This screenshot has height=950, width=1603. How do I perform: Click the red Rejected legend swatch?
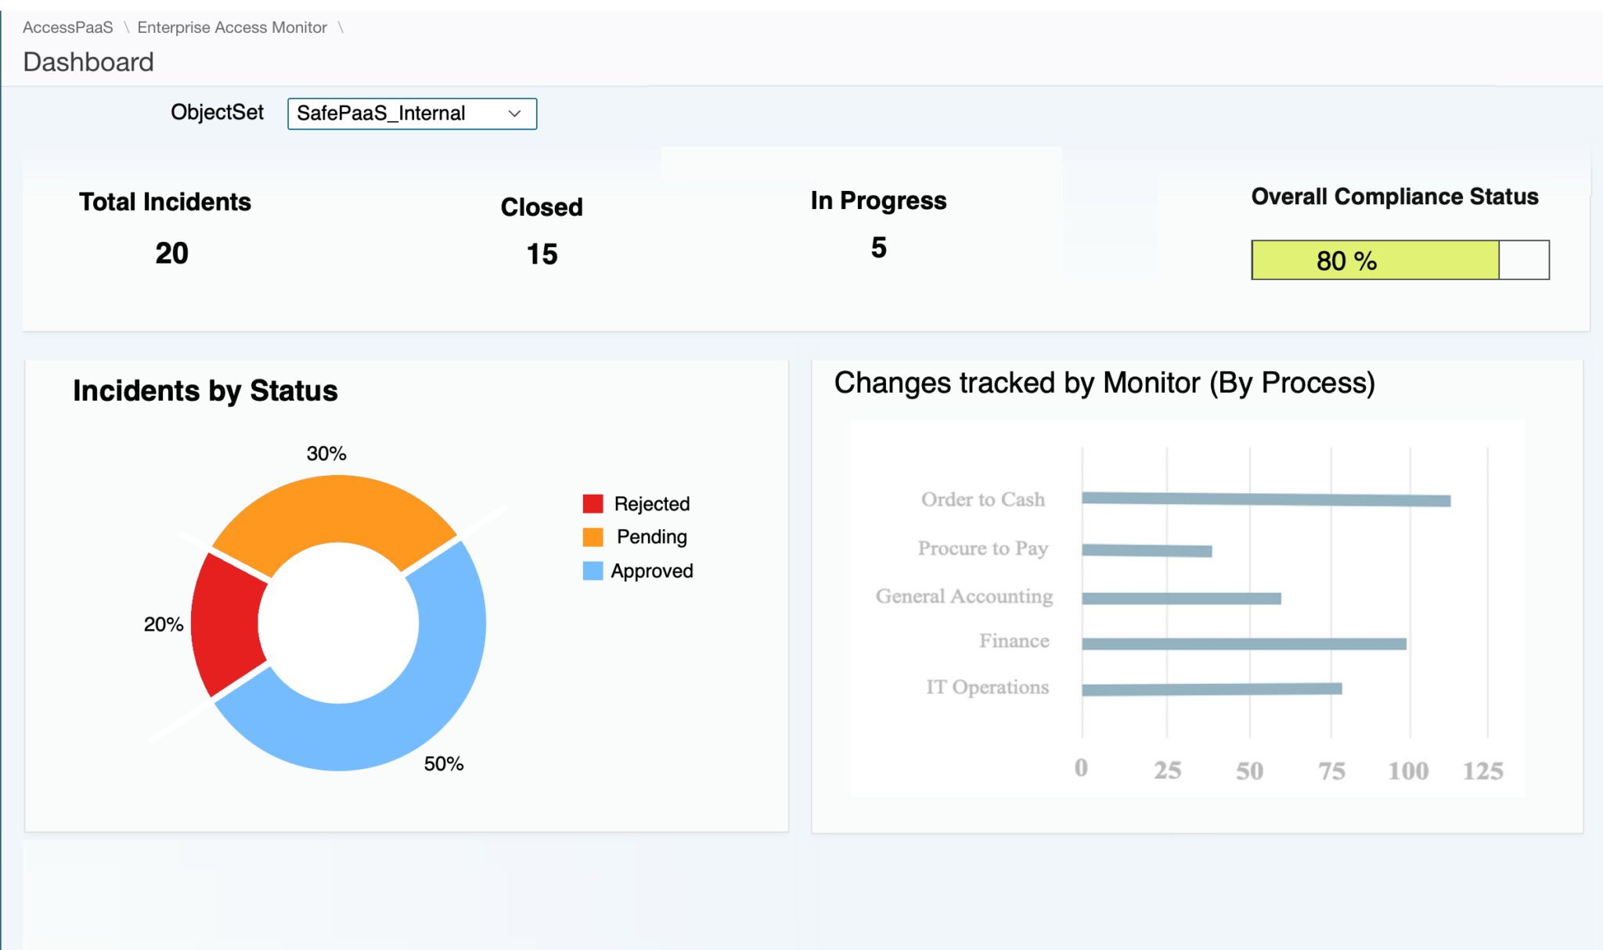[593, 504]
